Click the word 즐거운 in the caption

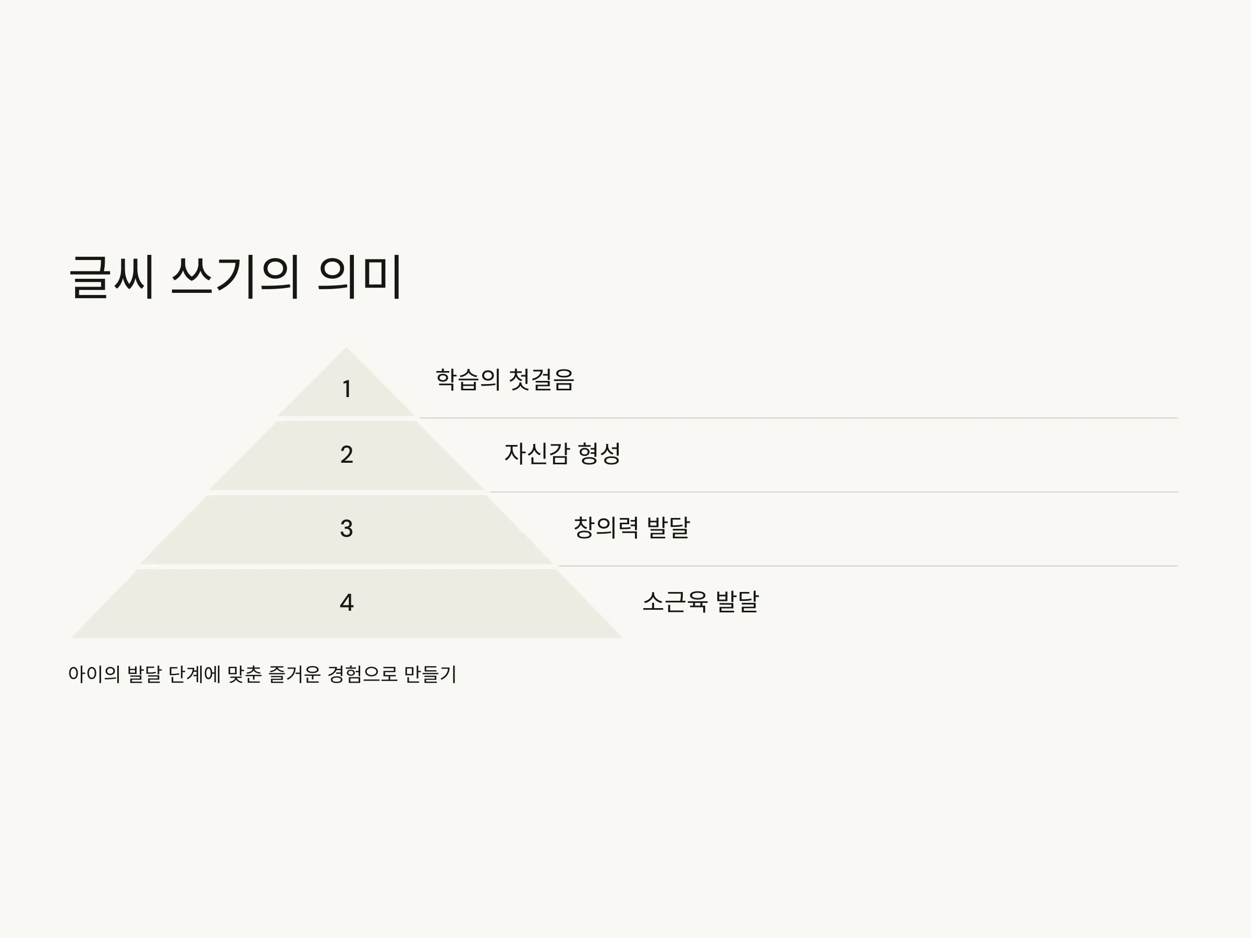(x=294, y=674)
